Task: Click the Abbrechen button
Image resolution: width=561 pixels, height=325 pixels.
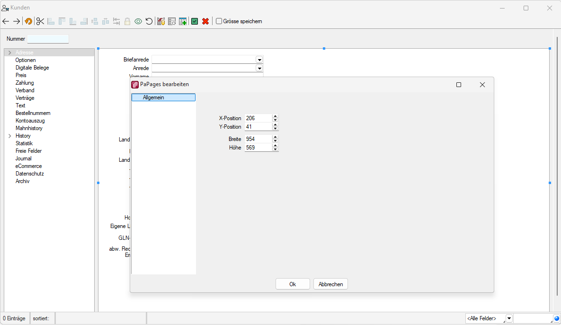Action: tap(330, 284)
